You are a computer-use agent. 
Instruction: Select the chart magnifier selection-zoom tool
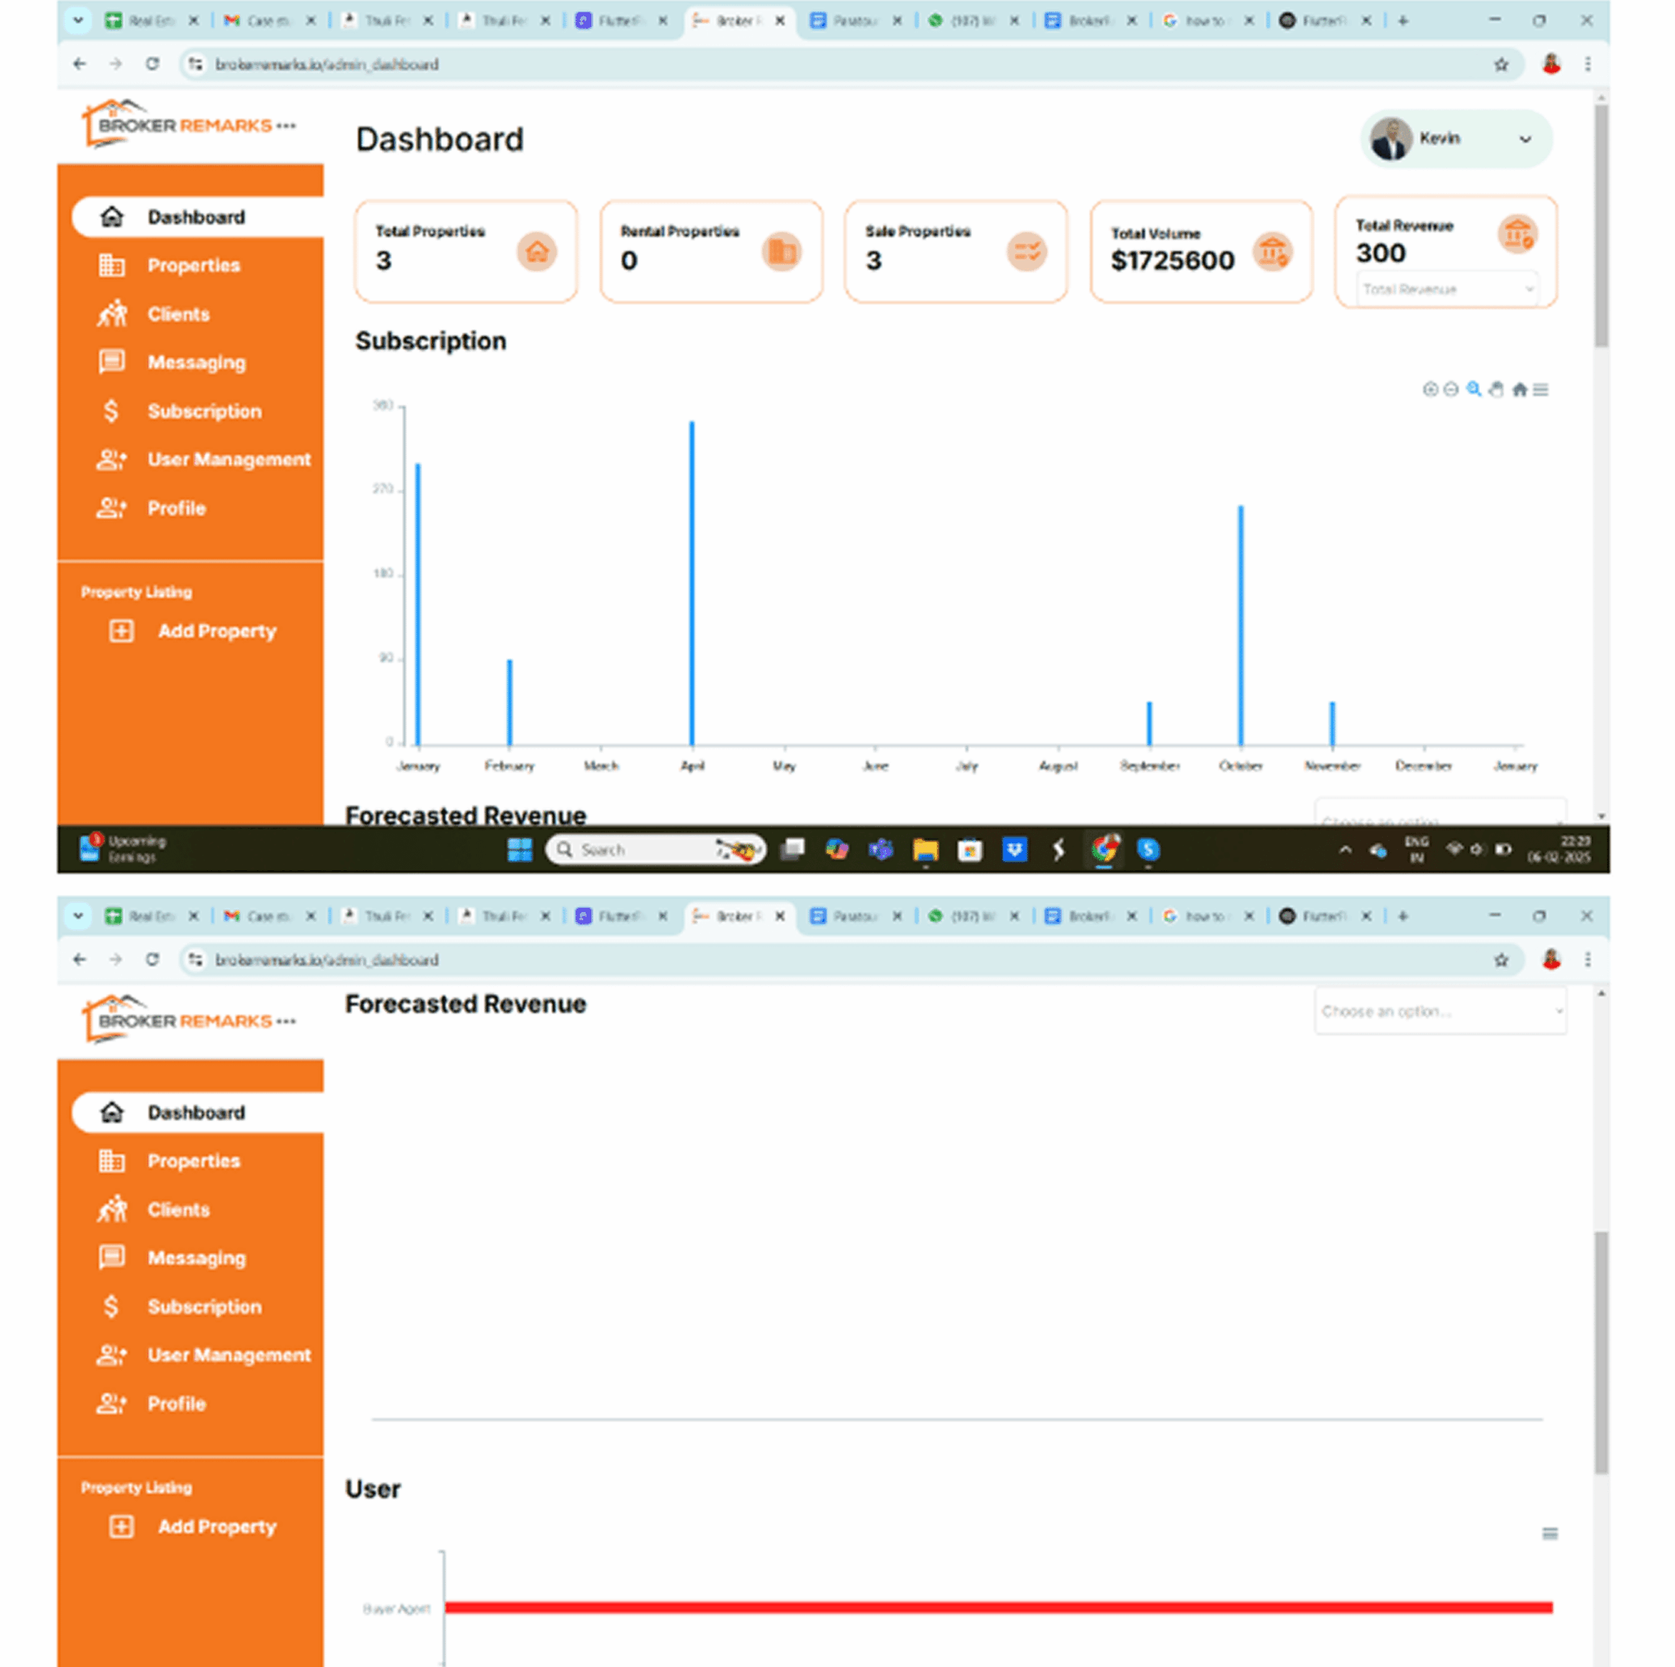(1473, 389)
